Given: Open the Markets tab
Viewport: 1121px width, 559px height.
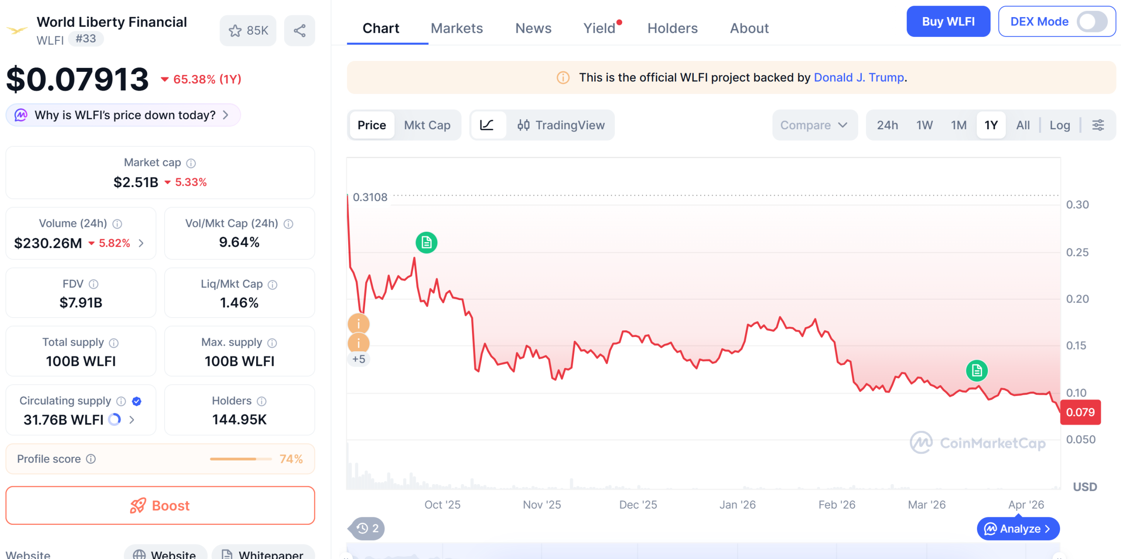Looking at the screenshot, I should pos(457,28).
